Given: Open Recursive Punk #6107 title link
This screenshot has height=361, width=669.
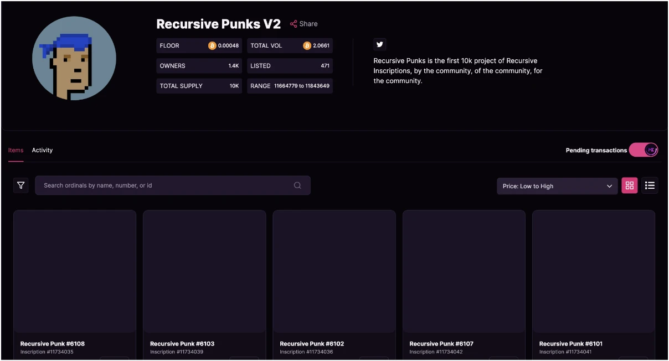Looking at the screenshot, I should 441,344.
